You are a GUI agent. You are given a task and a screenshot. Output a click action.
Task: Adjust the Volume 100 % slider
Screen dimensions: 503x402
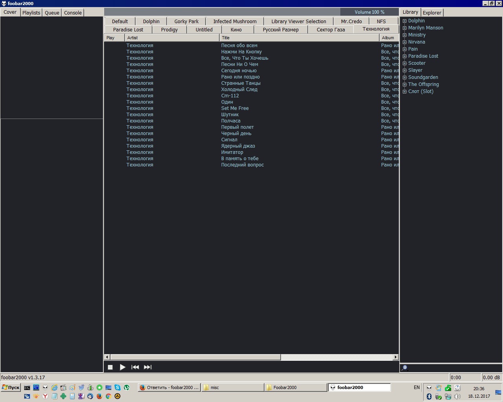tap(369, 12)
